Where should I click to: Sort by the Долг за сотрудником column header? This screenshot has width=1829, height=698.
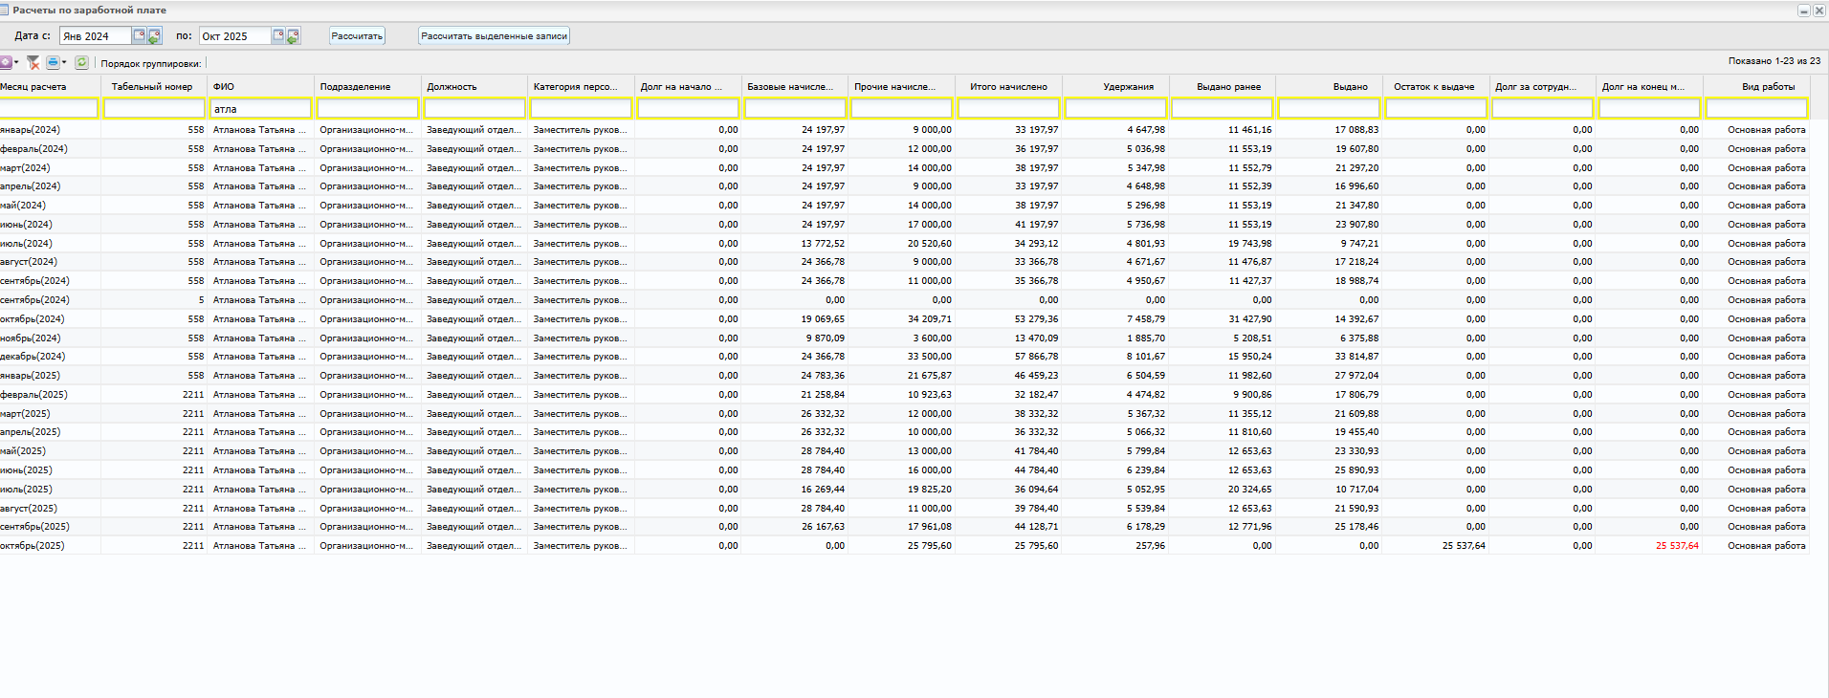(x=1543, y=87)
